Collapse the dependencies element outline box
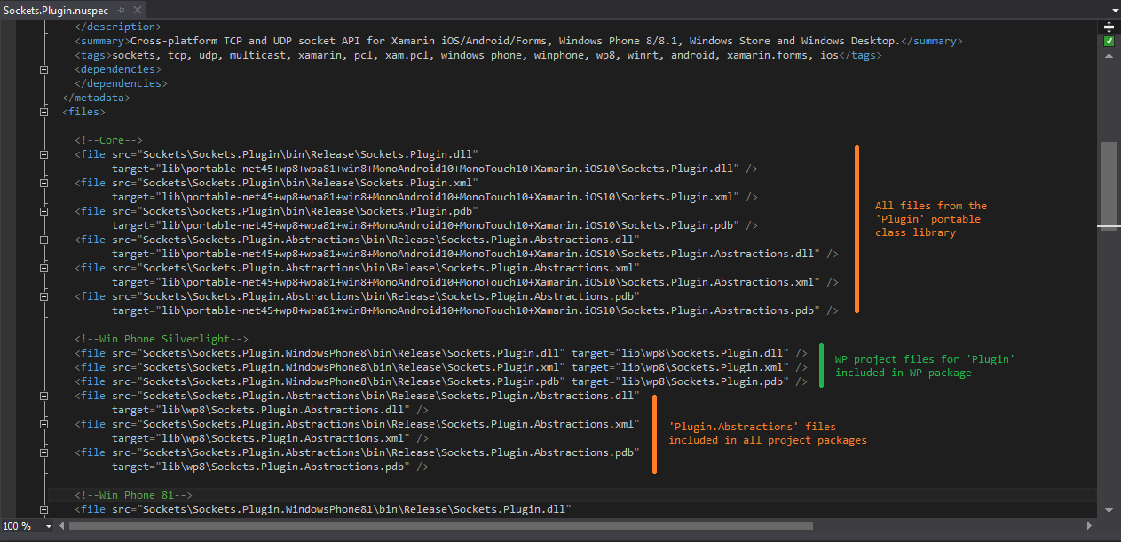Image resolution: width=1121 pixels, height=542 pixels. pyautogui.click(x=44, y=69)
